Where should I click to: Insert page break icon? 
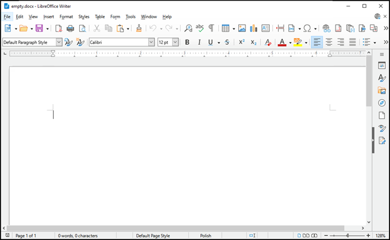(x=280, y=28)
